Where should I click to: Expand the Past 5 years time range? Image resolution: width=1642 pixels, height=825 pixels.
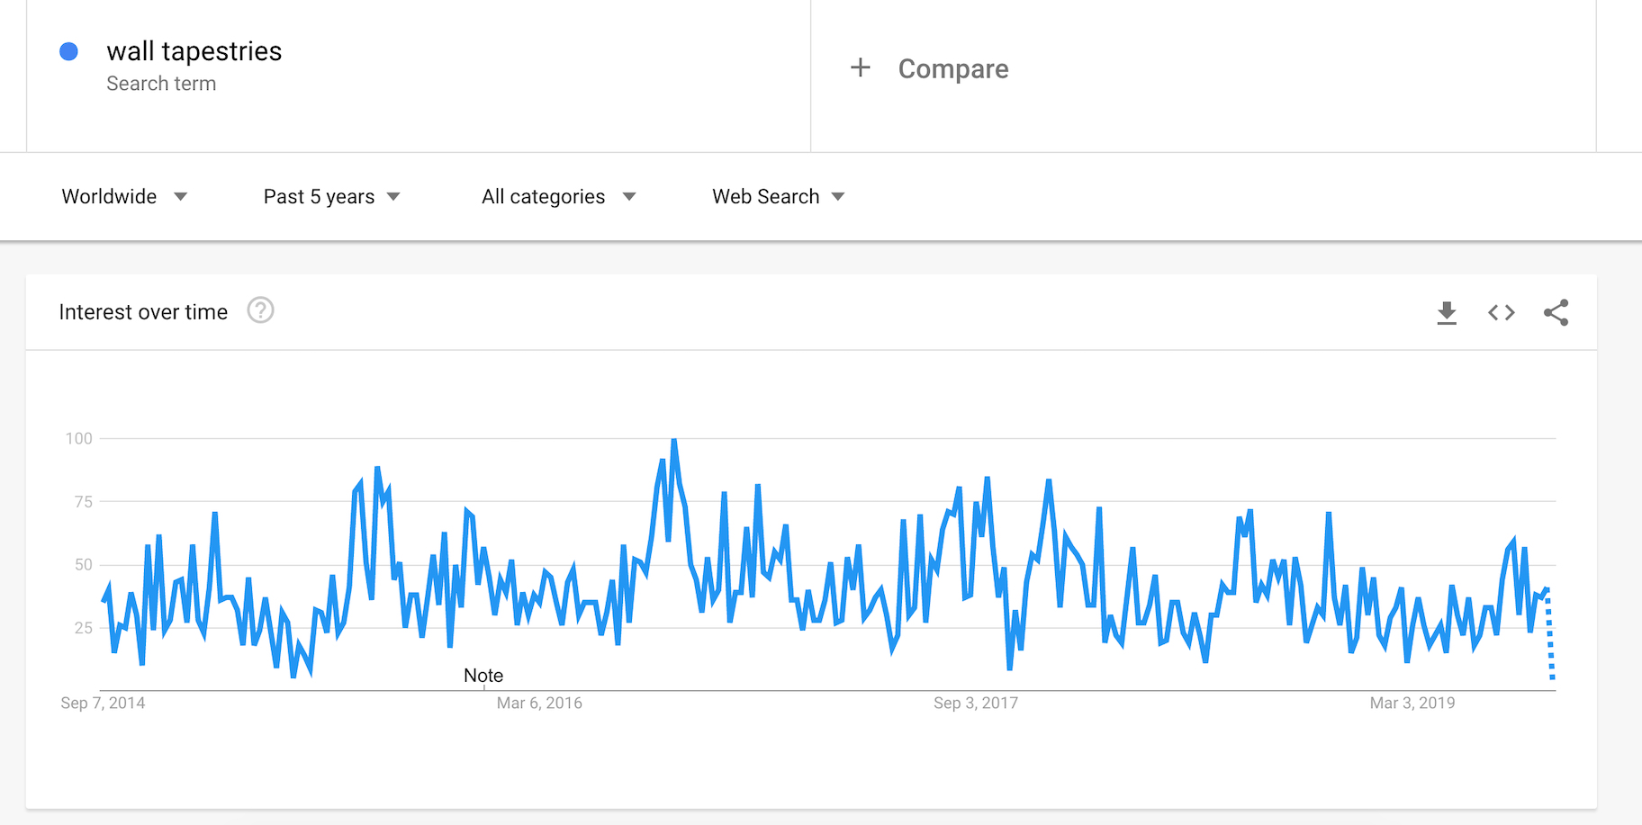click(x=331, y=196)
